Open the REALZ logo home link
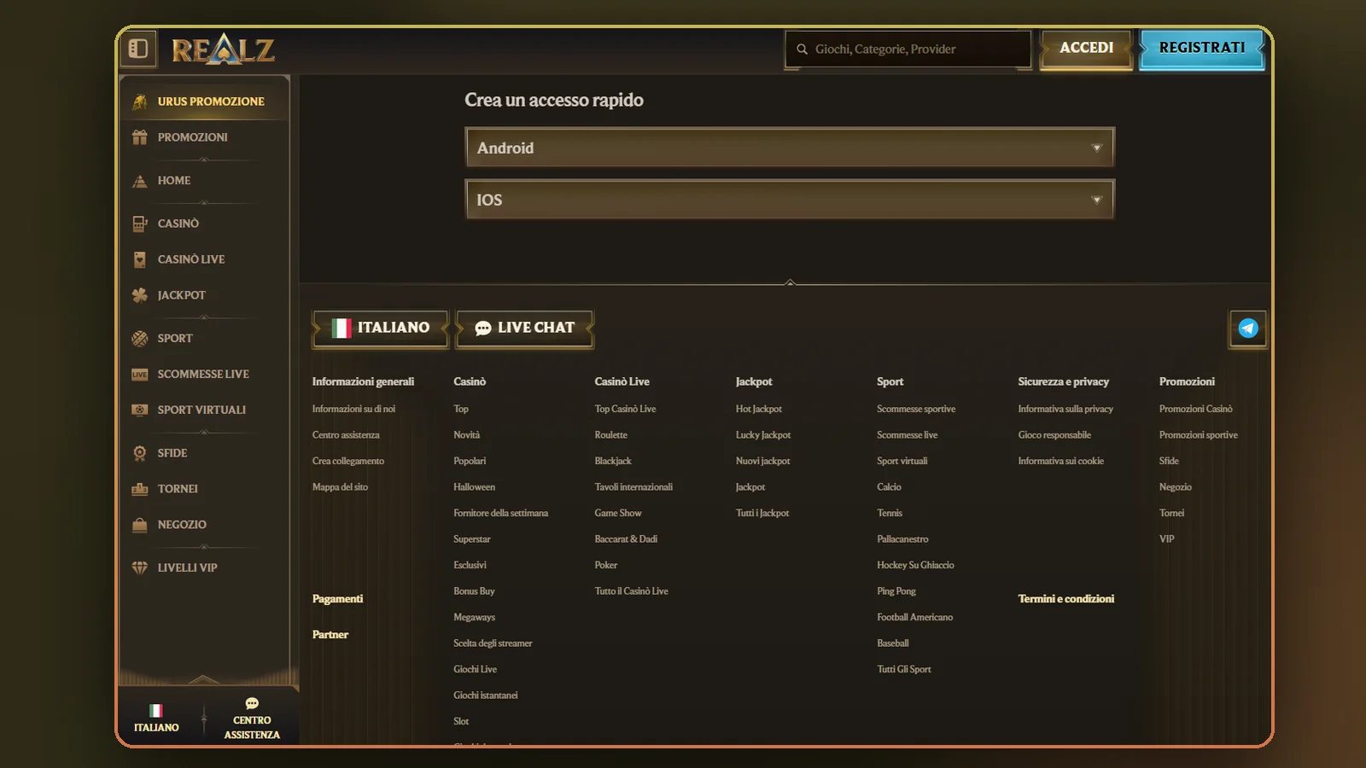The height and width of the screenshot is (768, 1366). pos(223,49)
